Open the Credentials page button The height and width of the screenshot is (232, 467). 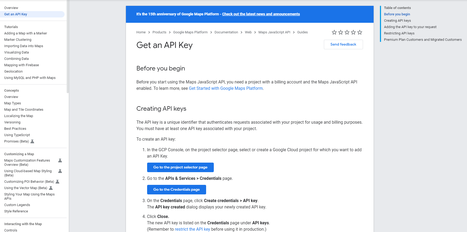(x=176, y=190)
